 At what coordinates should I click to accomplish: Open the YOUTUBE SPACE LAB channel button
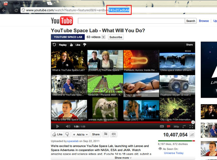[68, 37]
